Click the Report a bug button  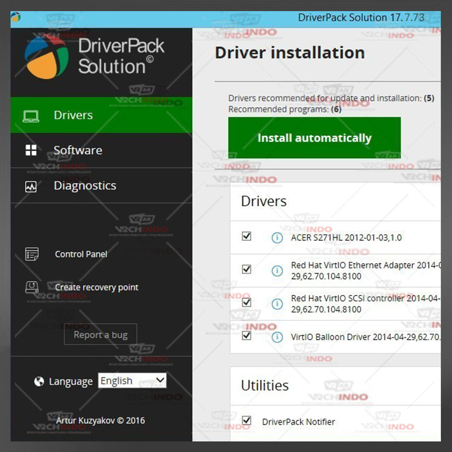[x=100, y=335]
